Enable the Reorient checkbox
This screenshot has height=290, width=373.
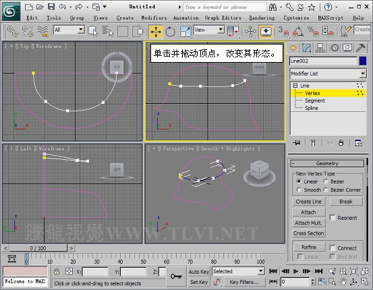pyautogui.click(x=333, y=217)
